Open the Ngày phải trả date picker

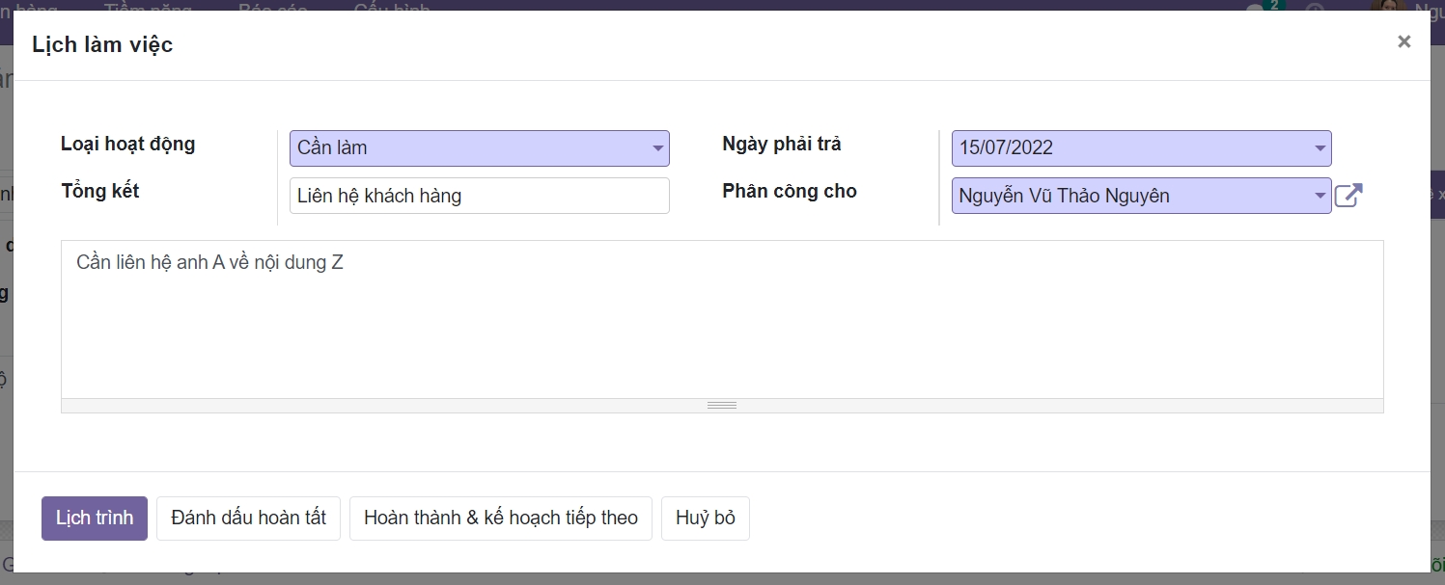point(1141,148)
